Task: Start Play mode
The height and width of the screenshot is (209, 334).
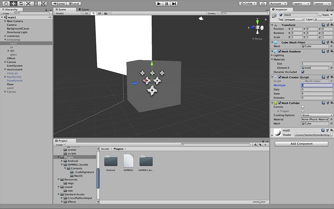Action: tap(159, 4)
